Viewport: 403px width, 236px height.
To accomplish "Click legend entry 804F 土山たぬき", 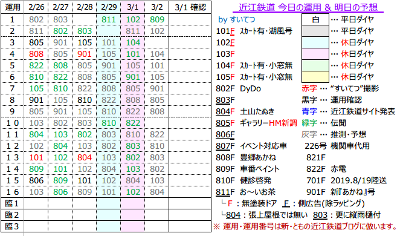I will (x=245, y=111).
